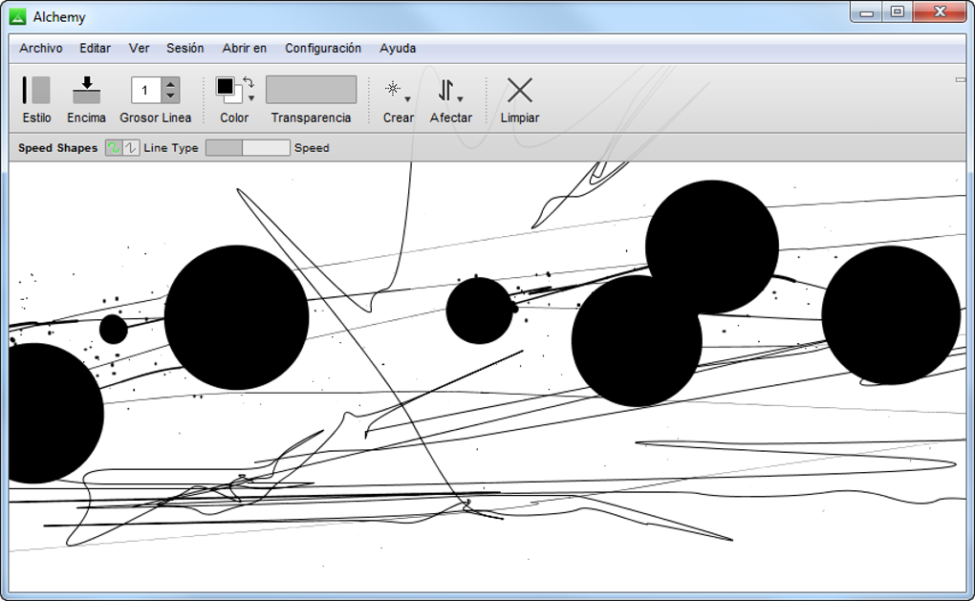Adjust the Speed slider

(x=248, y=148)
